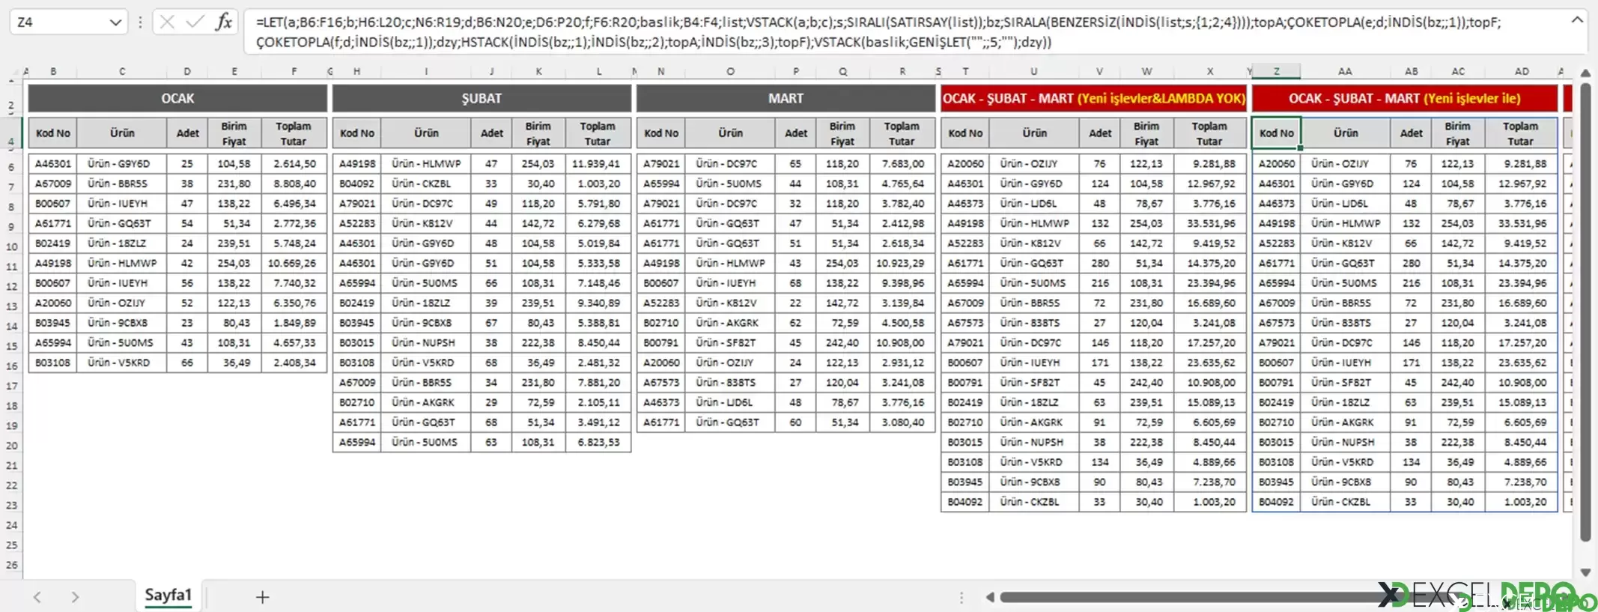Click the 'Yeni işlevler ile' red header

tap(1405, 98)
